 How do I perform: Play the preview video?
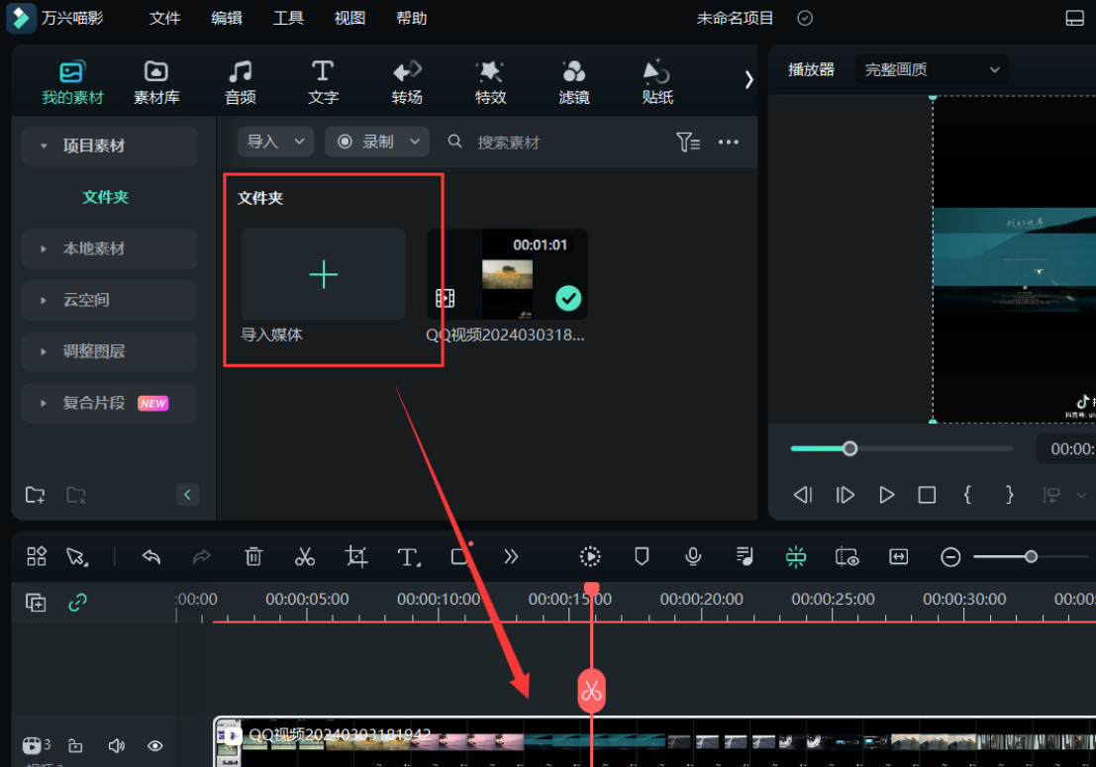pos(886,495)
